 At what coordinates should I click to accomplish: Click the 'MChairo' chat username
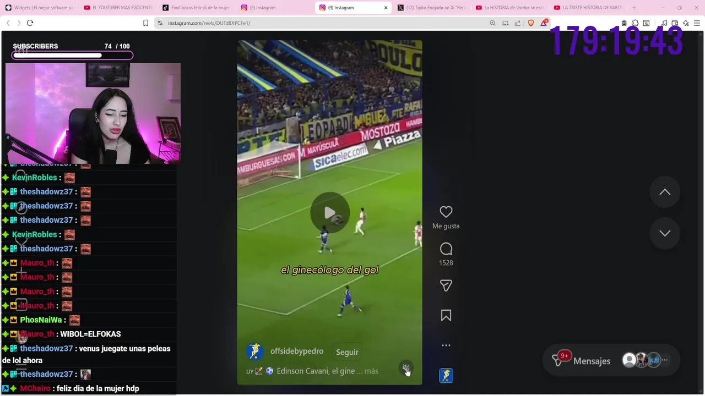click(35, 388)
